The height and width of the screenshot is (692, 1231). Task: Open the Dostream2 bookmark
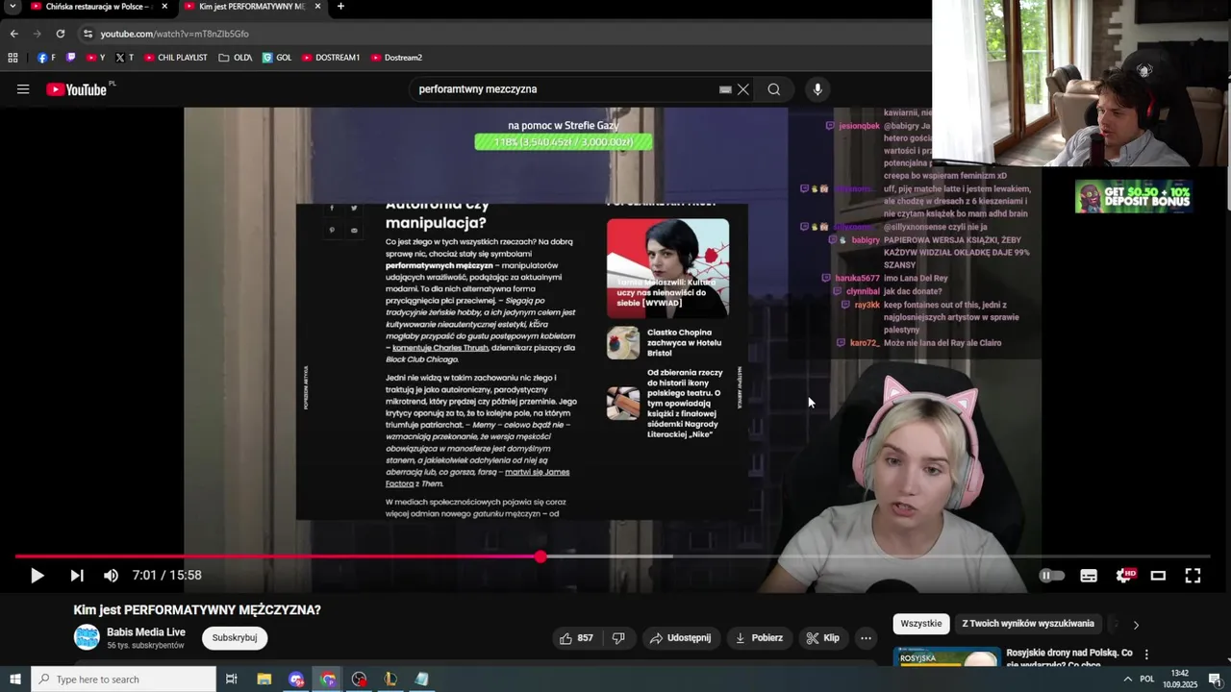(396, 58)
